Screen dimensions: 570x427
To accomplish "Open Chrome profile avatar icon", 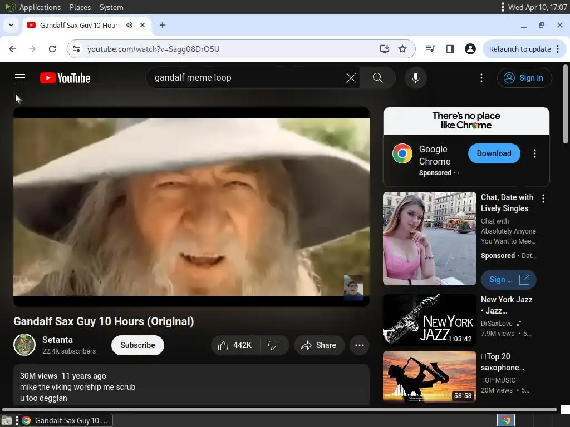I will [470, 49].
